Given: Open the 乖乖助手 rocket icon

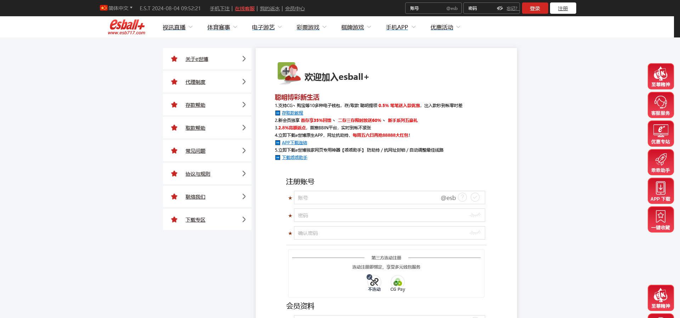Looking at the screenshot, I should coord(661,162).
